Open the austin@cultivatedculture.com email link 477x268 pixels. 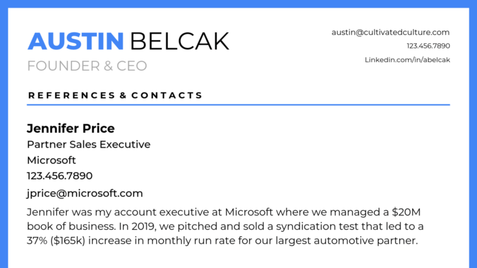(390, 32)
